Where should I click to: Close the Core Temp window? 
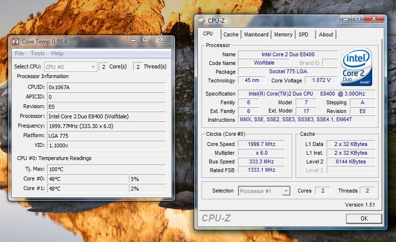tap(161, 40)
